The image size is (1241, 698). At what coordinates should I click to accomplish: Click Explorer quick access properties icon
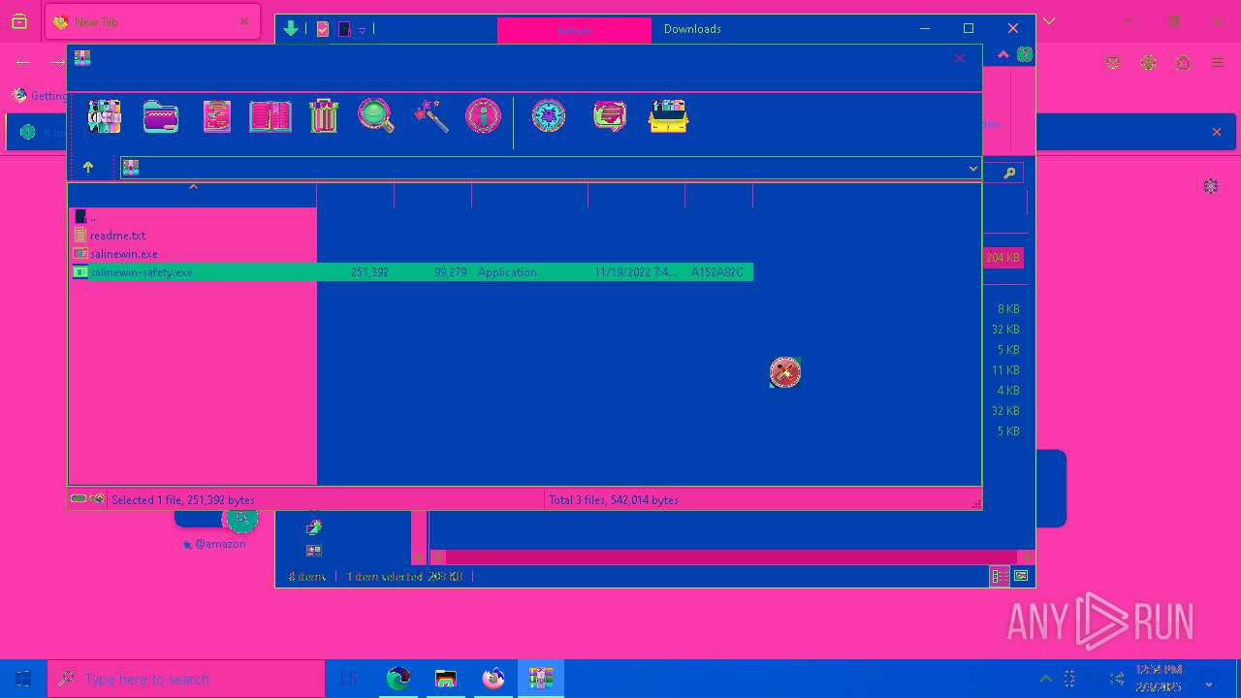(323, 29)
